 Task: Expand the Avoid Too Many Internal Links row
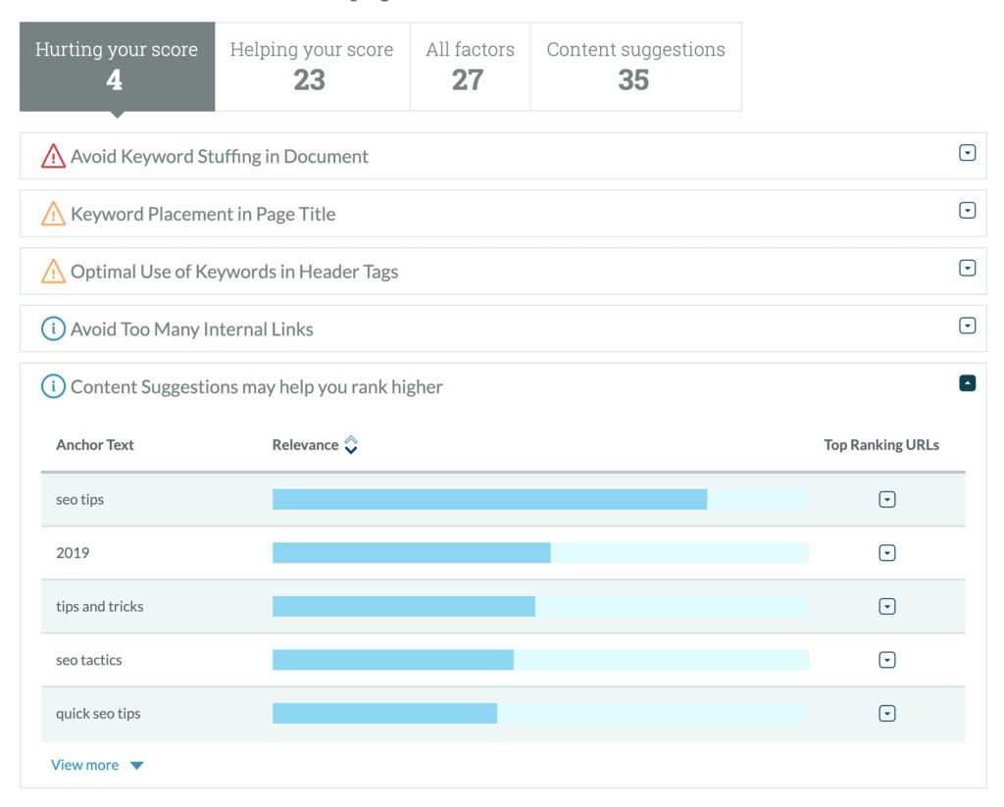coord(967,326)
